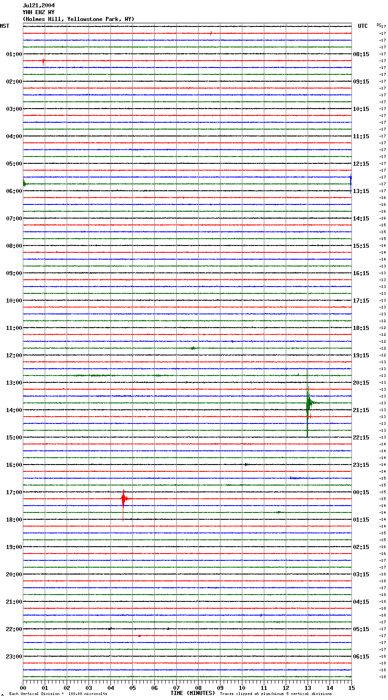
Task: Click the 17:00 MST time label
Action: pyautogui.click(x=14, y=492)
